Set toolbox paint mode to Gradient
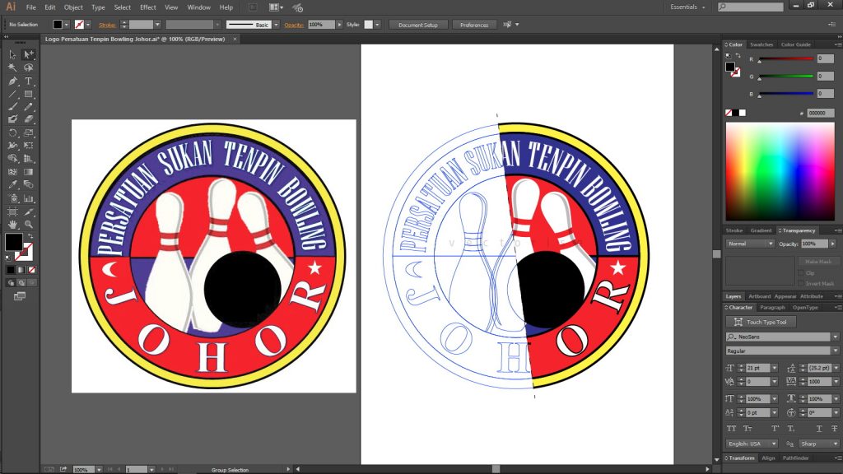Screen dimensions: 843x474 21,270
